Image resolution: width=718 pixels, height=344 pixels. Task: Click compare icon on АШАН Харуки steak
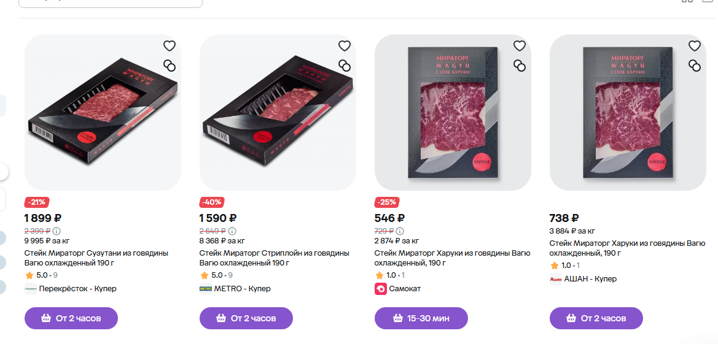pos(695,66)
